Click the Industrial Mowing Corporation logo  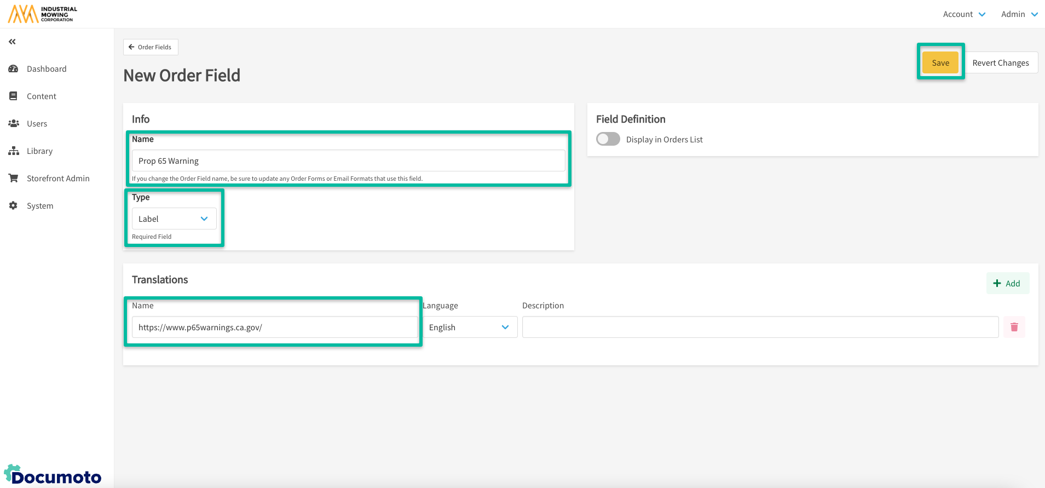(x=43, y=14)
